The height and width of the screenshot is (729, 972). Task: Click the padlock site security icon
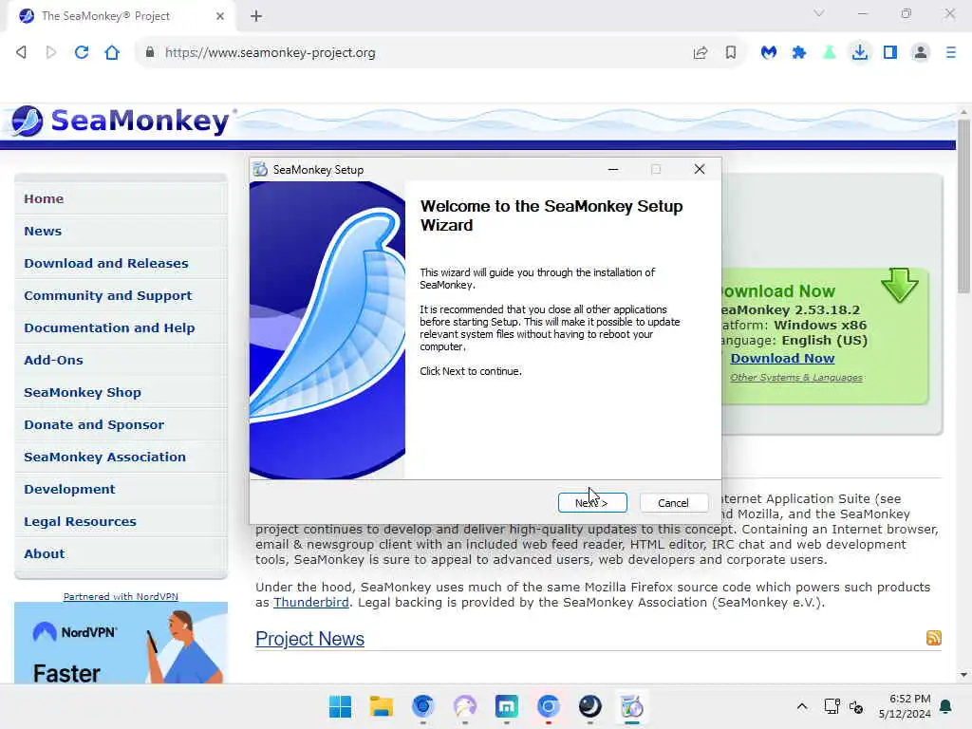tap(149, 53)
